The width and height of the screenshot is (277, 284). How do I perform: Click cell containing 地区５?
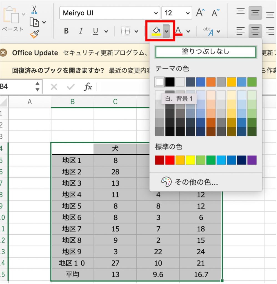pyautogui.click(x=72, y=206)
